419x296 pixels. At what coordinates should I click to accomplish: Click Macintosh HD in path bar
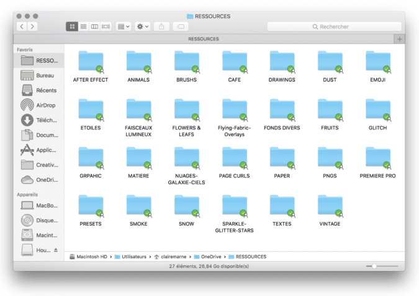coord(88,257)
